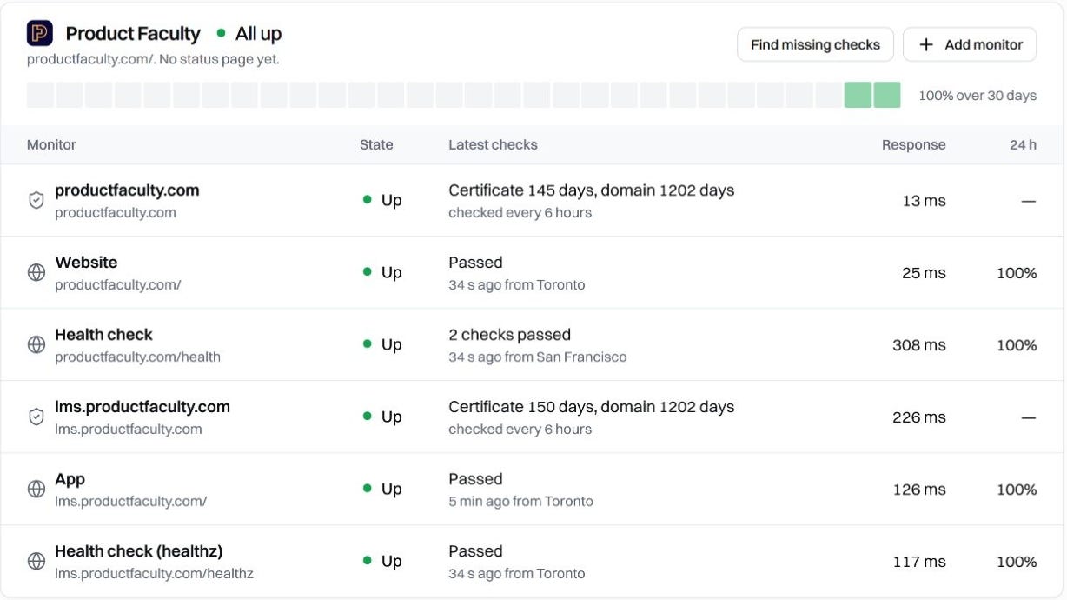Image resolution: width=1067 pixels, height=600 pixels.
Task: Click the first grey uptime bar segment
Action: tap(41, 95)
